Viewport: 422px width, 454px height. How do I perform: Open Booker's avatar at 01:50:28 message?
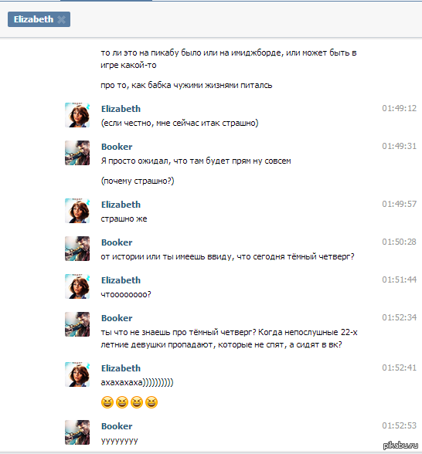tap(77, 249)
